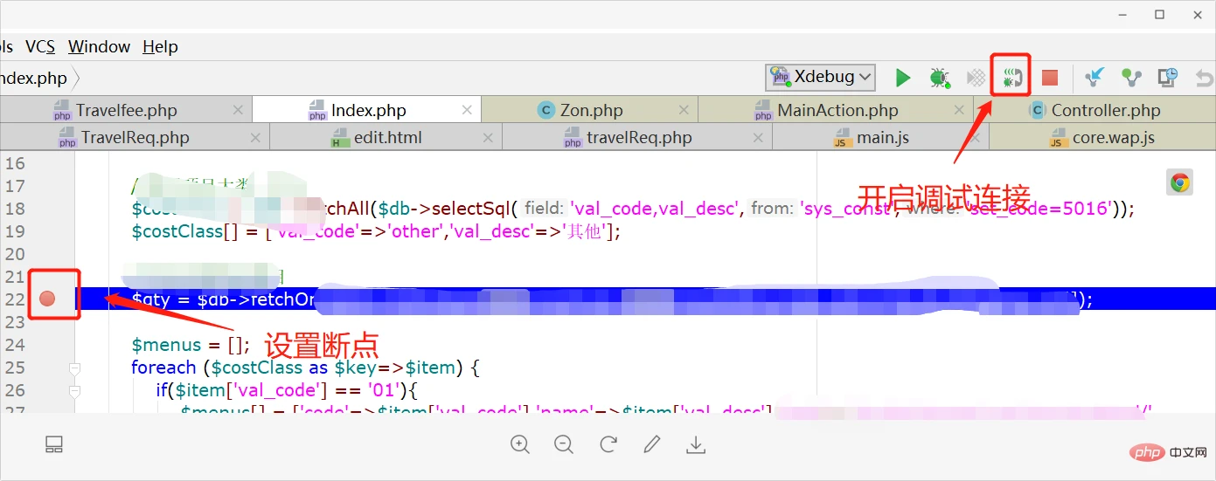The image size is (1216, 481).
Task: Start debugging with the green bug icon
Action: (x=939, y=78)
